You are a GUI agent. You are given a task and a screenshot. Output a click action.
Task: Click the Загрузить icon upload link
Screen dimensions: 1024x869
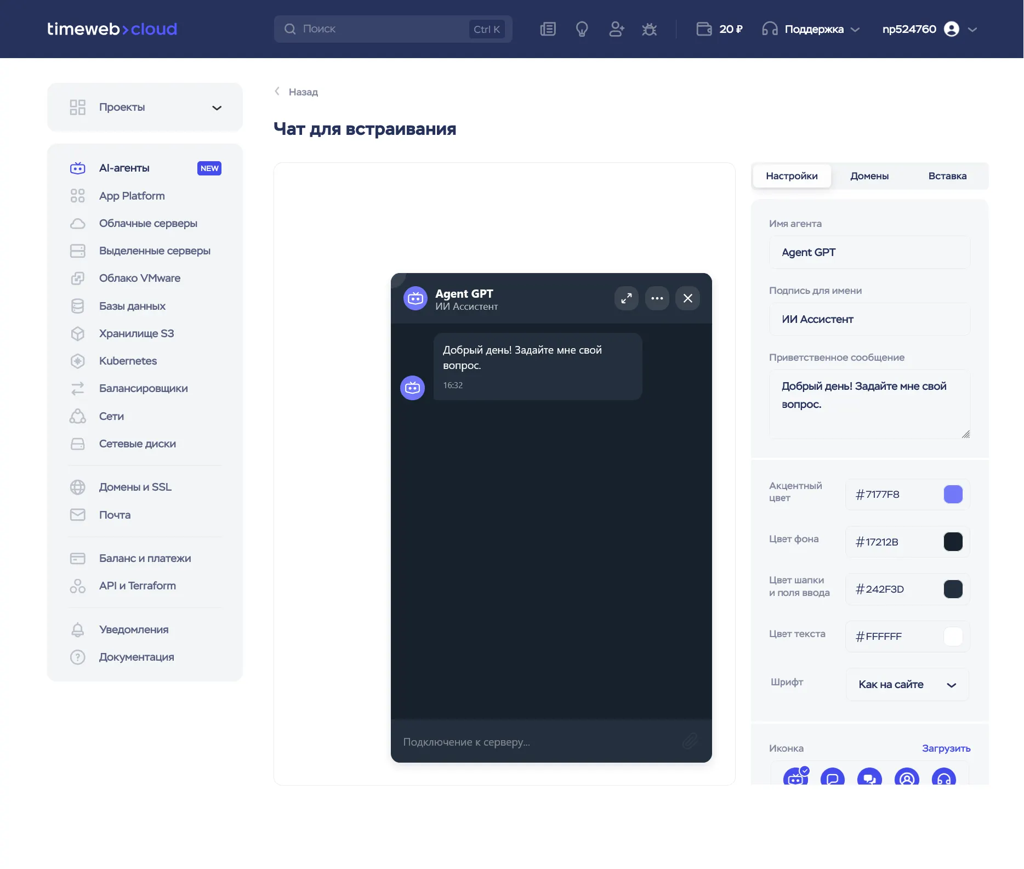pos(946,748)
